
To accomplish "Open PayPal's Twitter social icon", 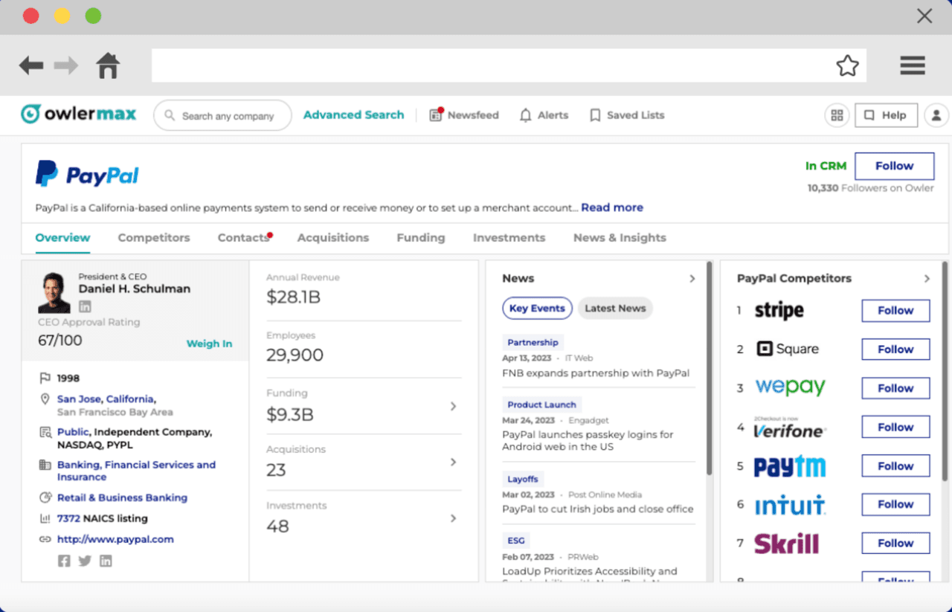I will 85,561.
